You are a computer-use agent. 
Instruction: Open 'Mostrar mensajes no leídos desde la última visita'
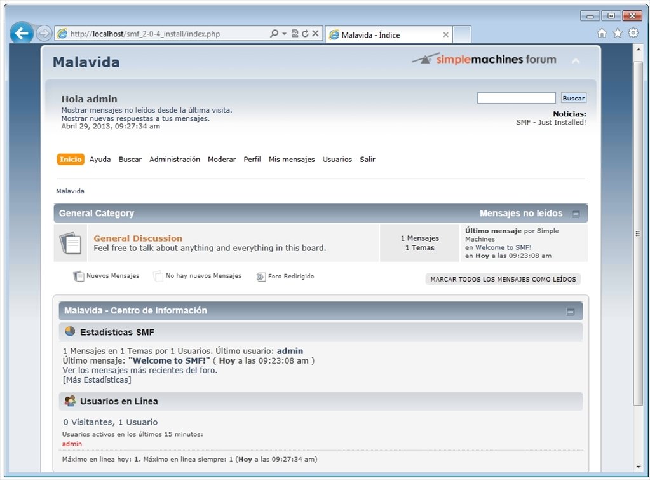[x=146, y=110]
